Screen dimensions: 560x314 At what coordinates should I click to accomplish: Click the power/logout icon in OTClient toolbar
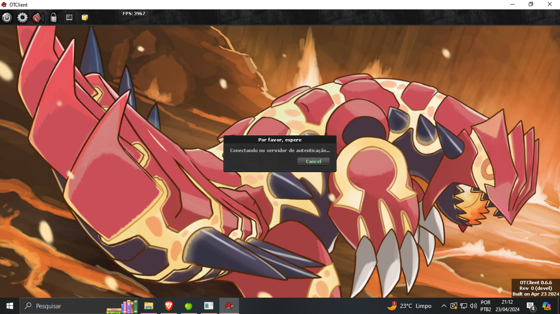[x=7, y=17]
